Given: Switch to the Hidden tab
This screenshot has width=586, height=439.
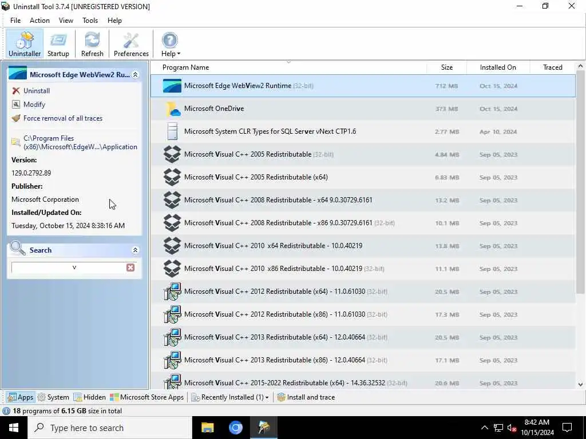Looking at the screenshot, I should click(90, 397).
